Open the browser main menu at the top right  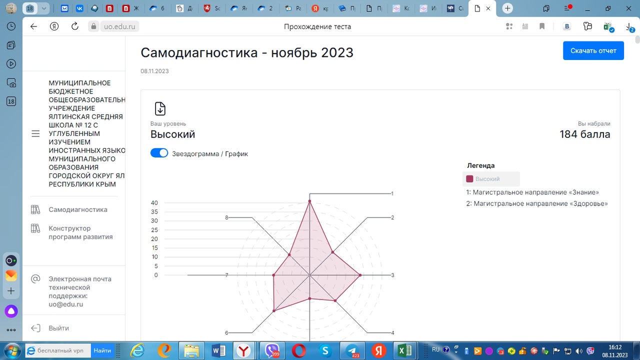pyautogui.click(x=567, y=8)
